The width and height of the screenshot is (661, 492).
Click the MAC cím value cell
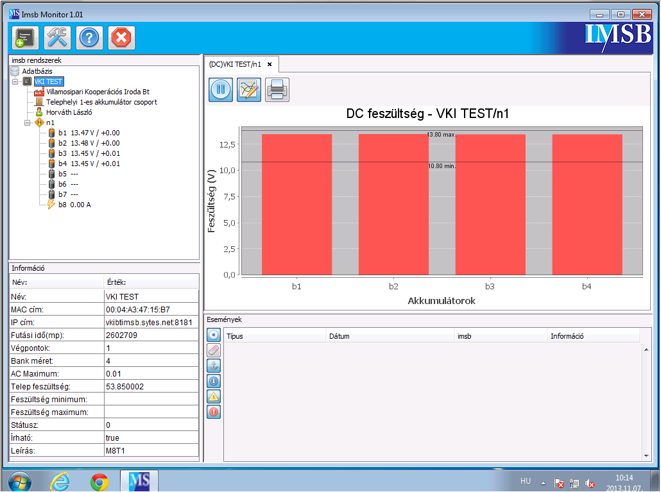(x=151, y=310)
